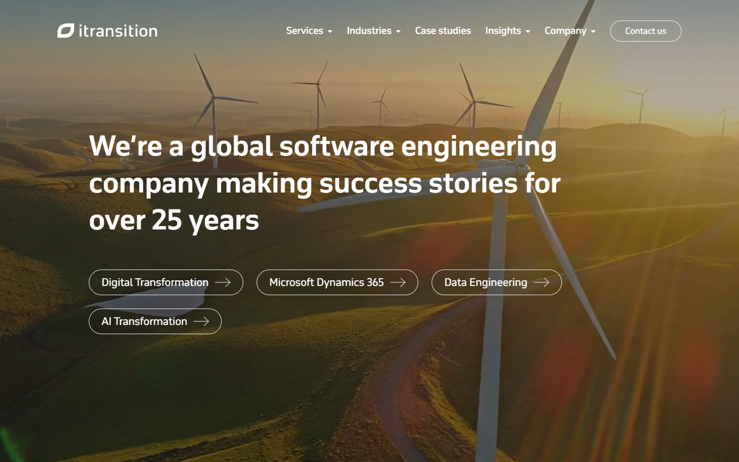Click arrow icon beside AI Transformation
739x462 pixels.
(x=201, y=321)
